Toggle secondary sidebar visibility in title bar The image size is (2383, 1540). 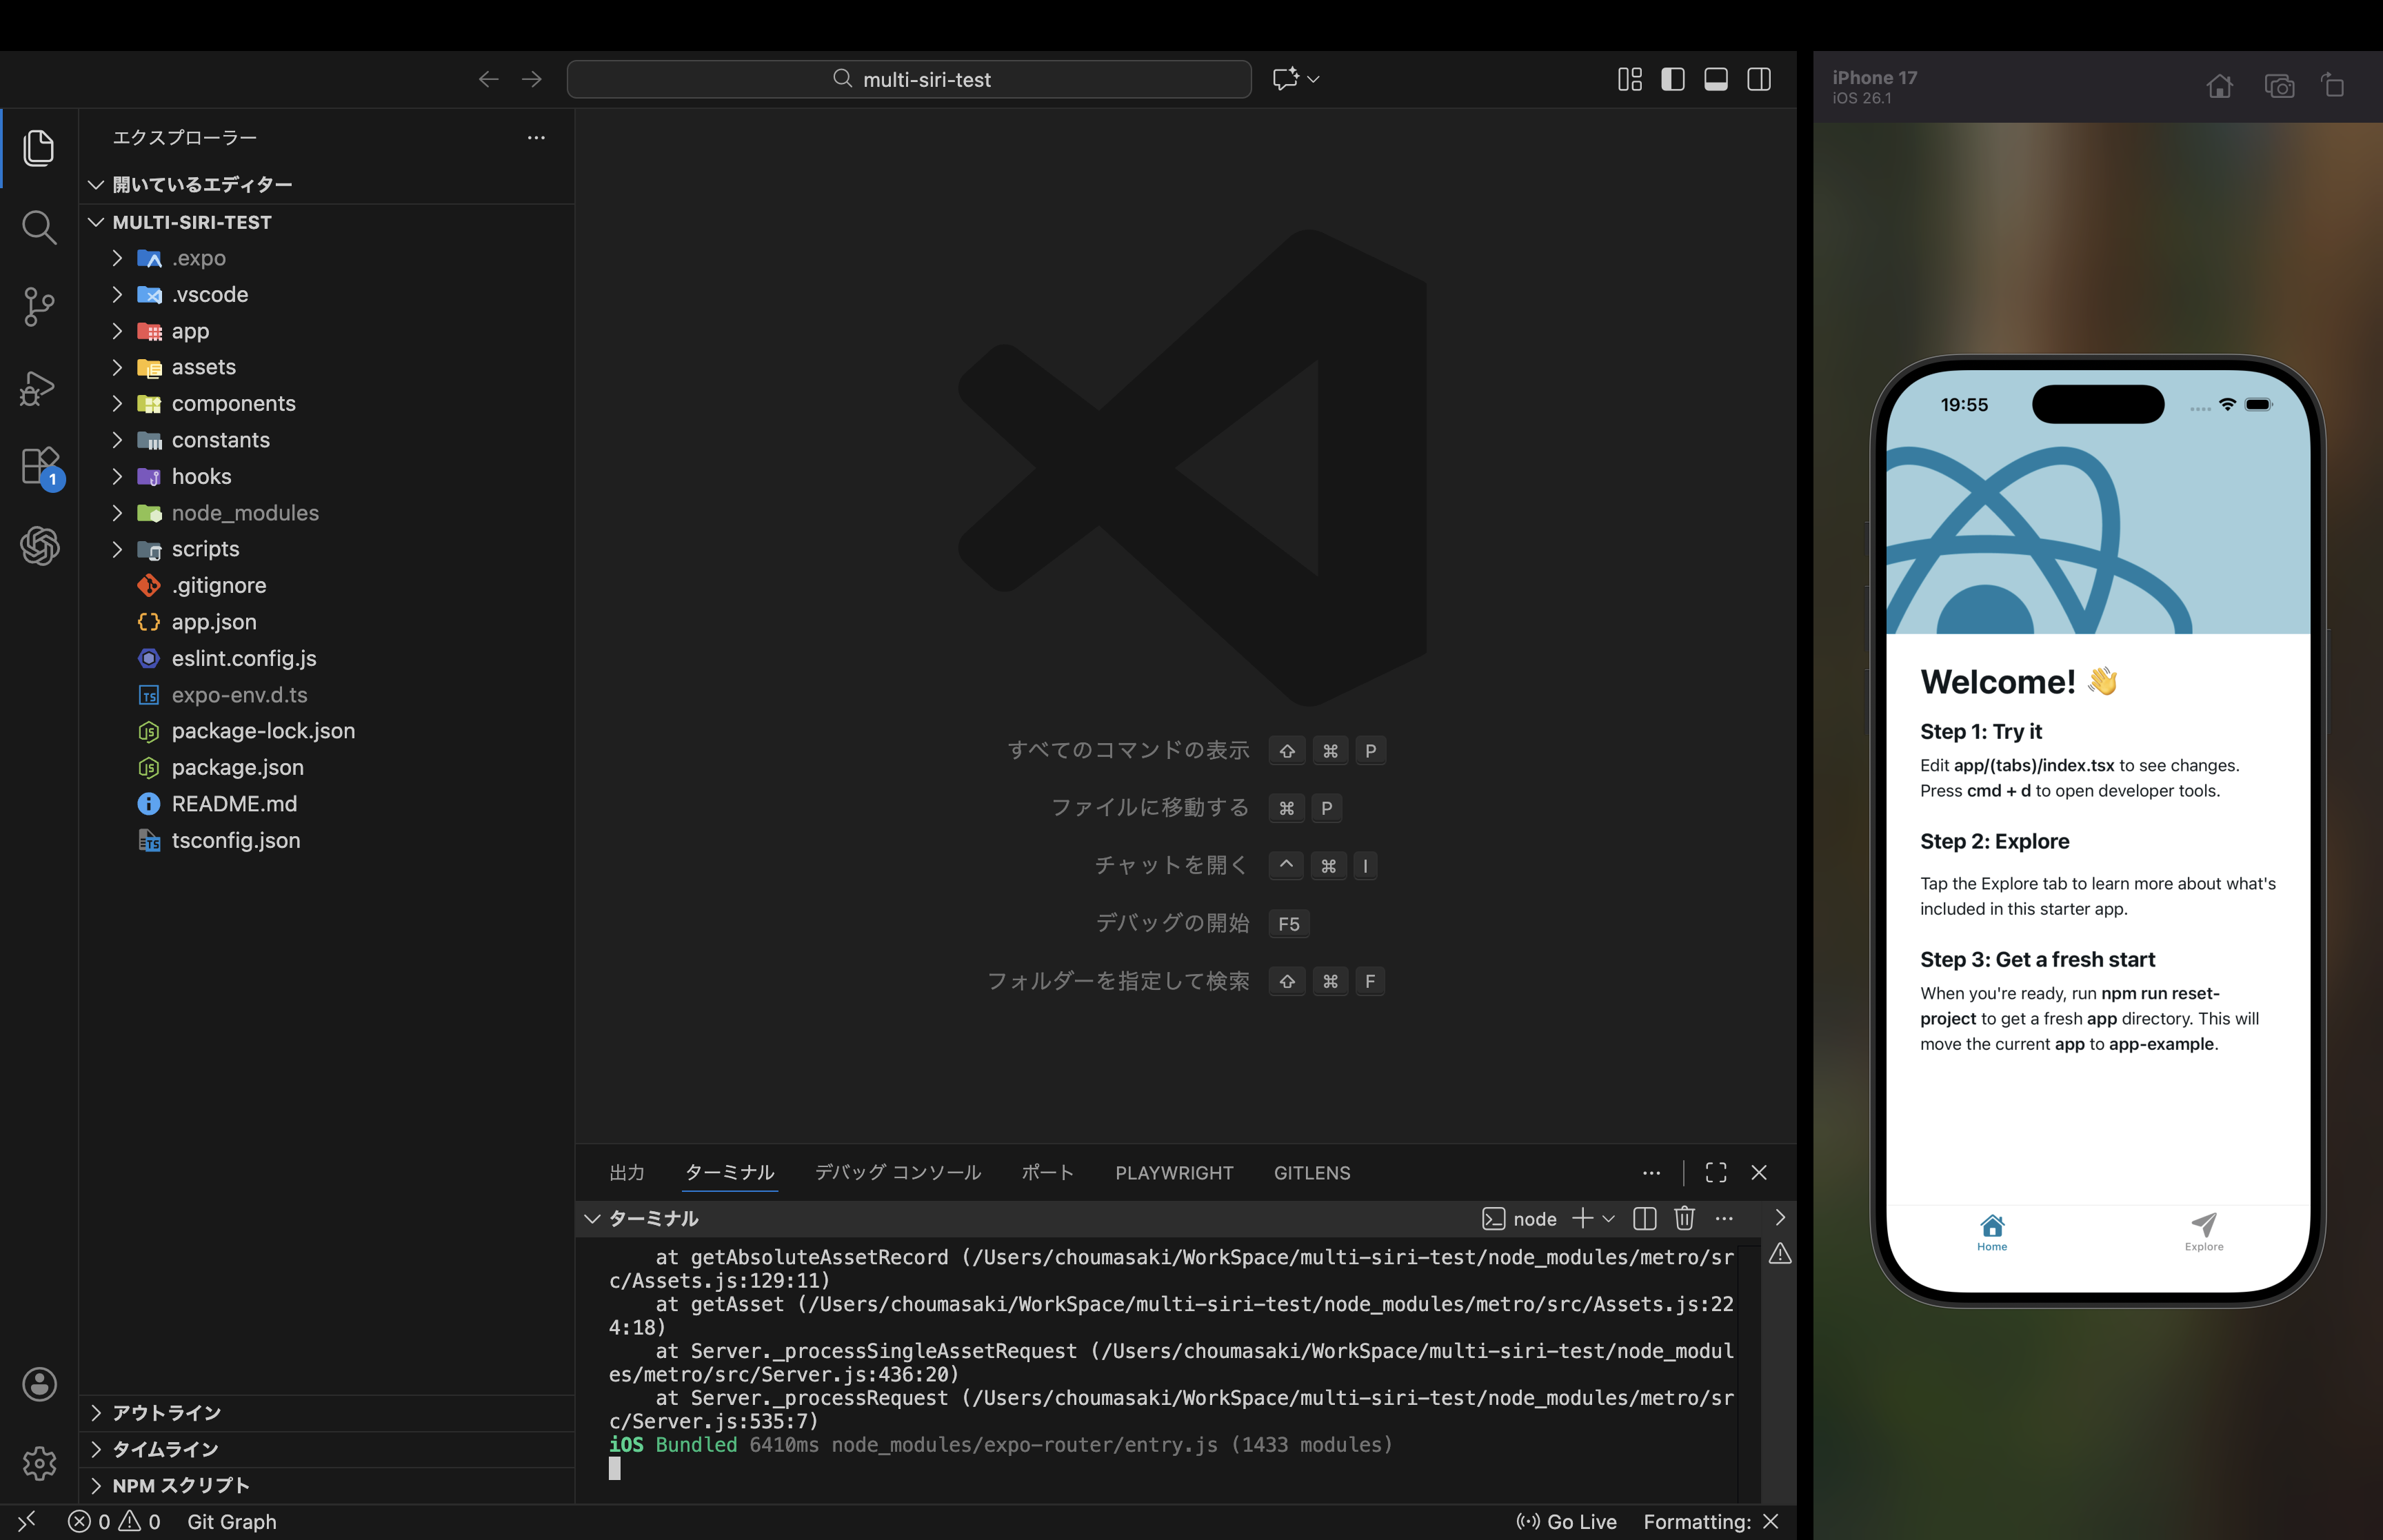[x=1759, y=79]
